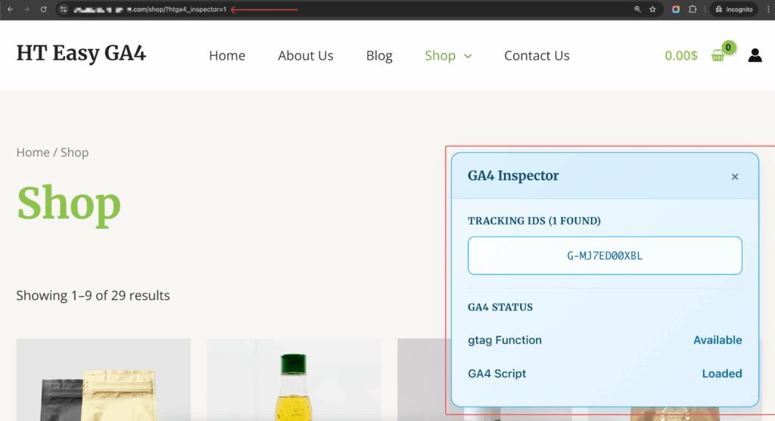
Task: Close the GA4 Inspector panel
Action: click(x=735, y=177)
